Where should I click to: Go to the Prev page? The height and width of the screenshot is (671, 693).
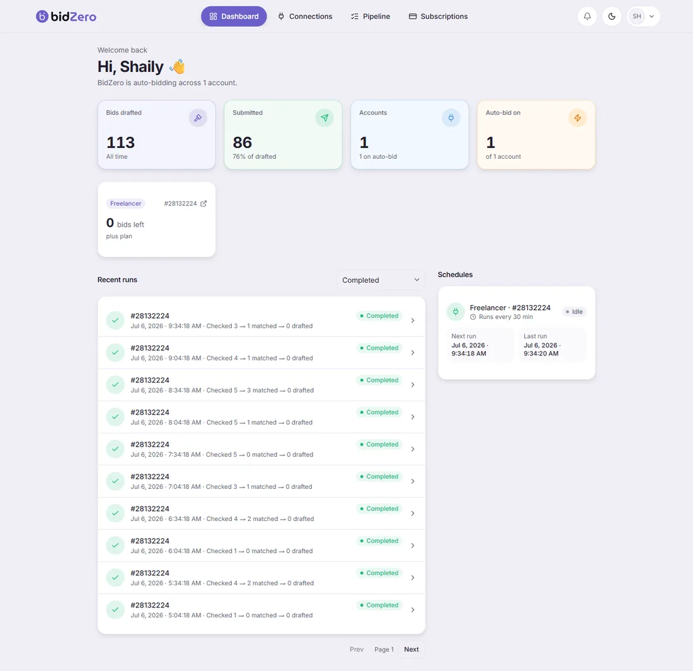pyautogui.click(x=357, y=650)
